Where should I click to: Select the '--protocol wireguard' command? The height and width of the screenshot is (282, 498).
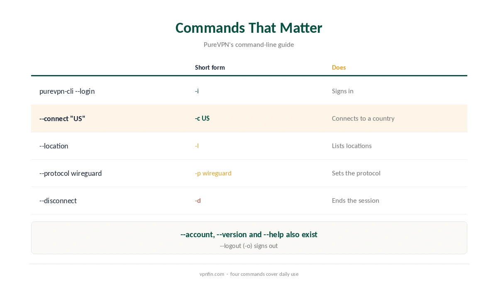coord(71,173)
